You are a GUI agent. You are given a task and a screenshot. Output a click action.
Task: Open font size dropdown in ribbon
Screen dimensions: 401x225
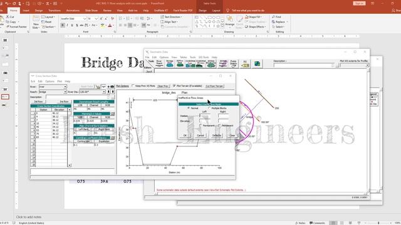click(x=96, y=19)
